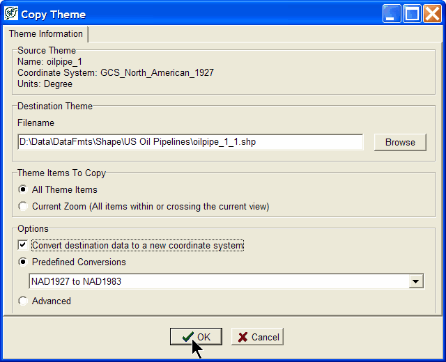The height and width of the screenshot is (362, 446).
Task: Uncheck Convert destination data checkbox
Action: [24, 245]
